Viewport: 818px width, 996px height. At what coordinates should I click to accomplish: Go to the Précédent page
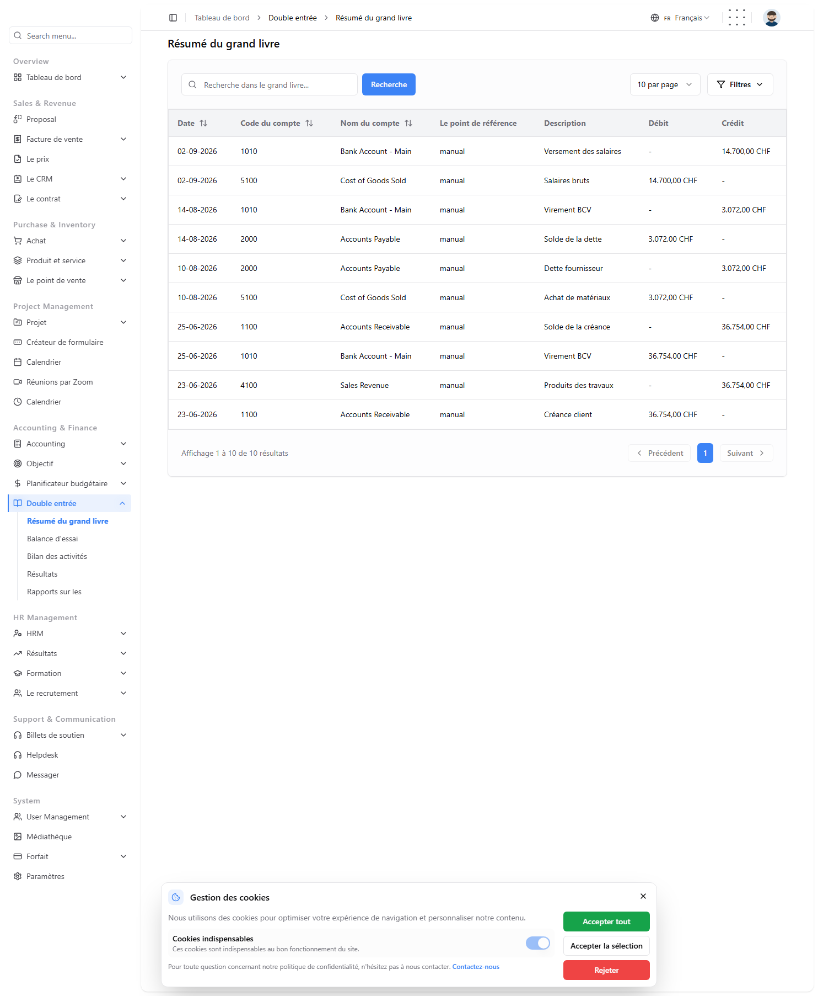click(x=659, y=453)
